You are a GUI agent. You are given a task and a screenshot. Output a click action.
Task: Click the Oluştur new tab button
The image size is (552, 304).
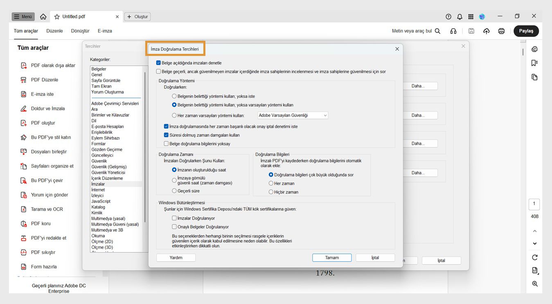[x=137, y=17]
